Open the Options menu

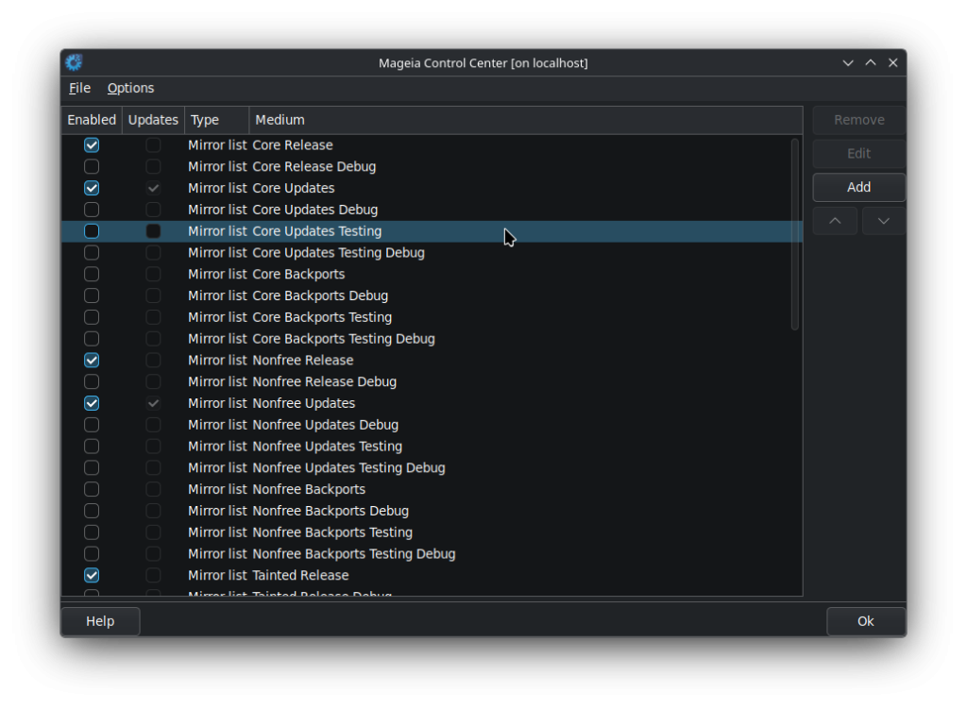click(130, 88)
